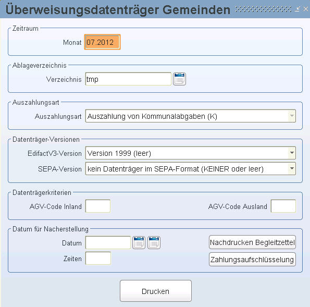This screenshot has height=307, width=310.
Task: Focus the Monat field showing 07.2012
Action: pyautogui.click(x=102, y=42)
